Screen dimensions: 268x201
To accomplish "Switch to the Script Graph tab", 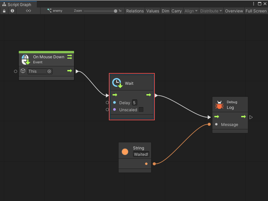I will coord(18,5).
